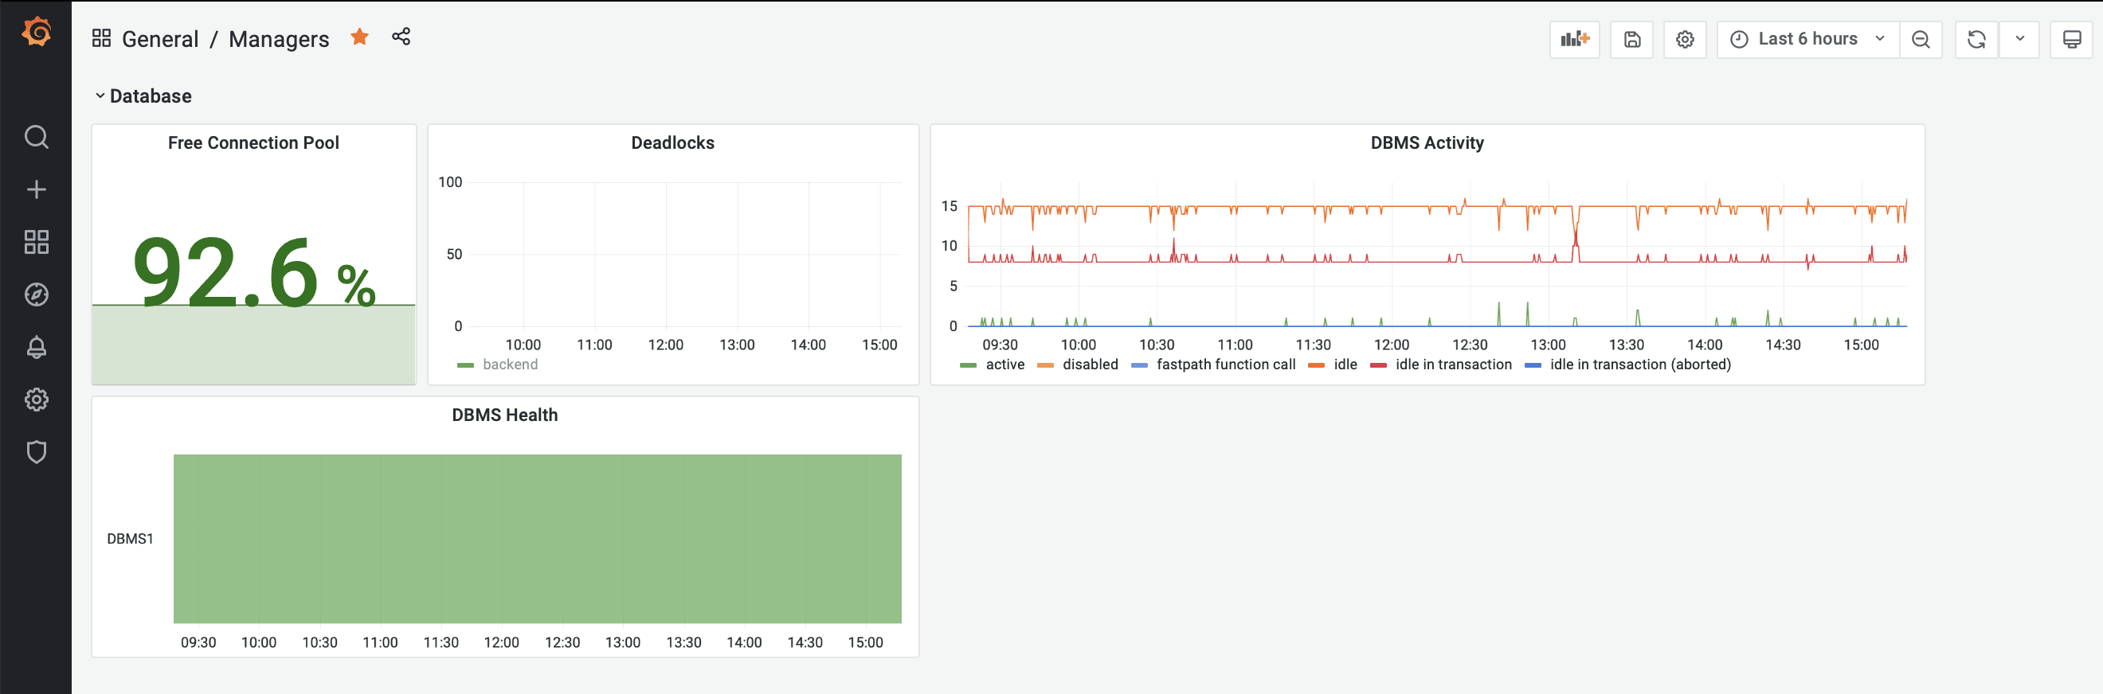This screenshot has width=2103, height=694.
Task: Go to General folder breadcrumb
Action: 160,39
